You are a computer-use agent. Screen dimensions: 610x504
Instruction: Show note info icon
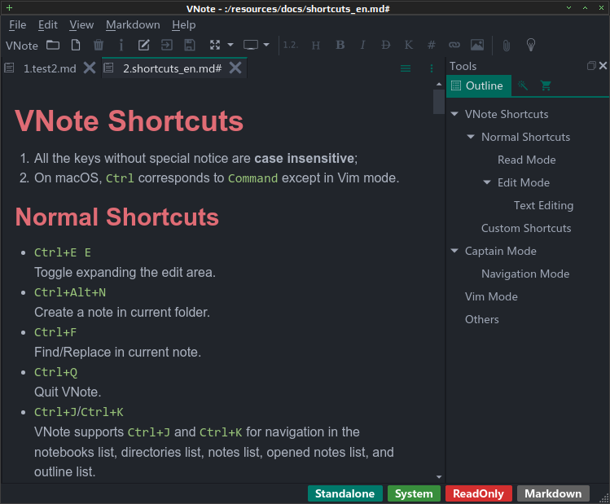tap(121, 45)
